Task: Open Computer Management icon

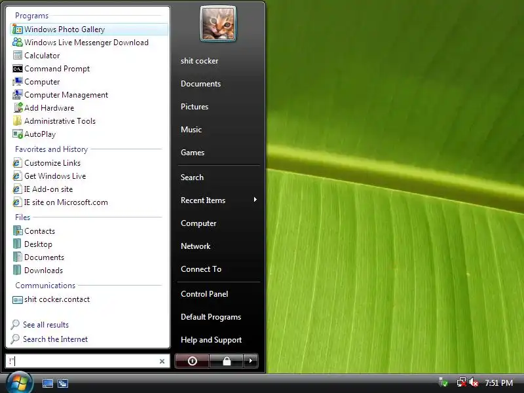Action: pyautogui.click(x=17, y=95)
